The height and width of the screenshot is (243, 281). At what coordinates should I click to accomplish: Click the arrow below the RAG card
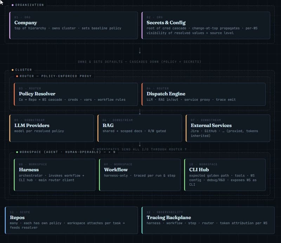coord(140,144)
